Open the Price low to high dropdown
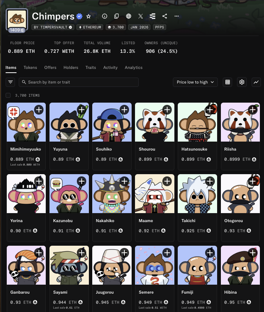This screenshot has height=312, width=264. [x=195, y=82]
